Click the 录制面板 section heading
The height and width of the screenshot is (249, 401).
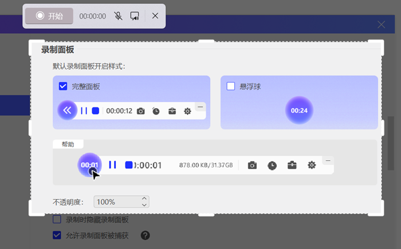(x=57, y=50)
